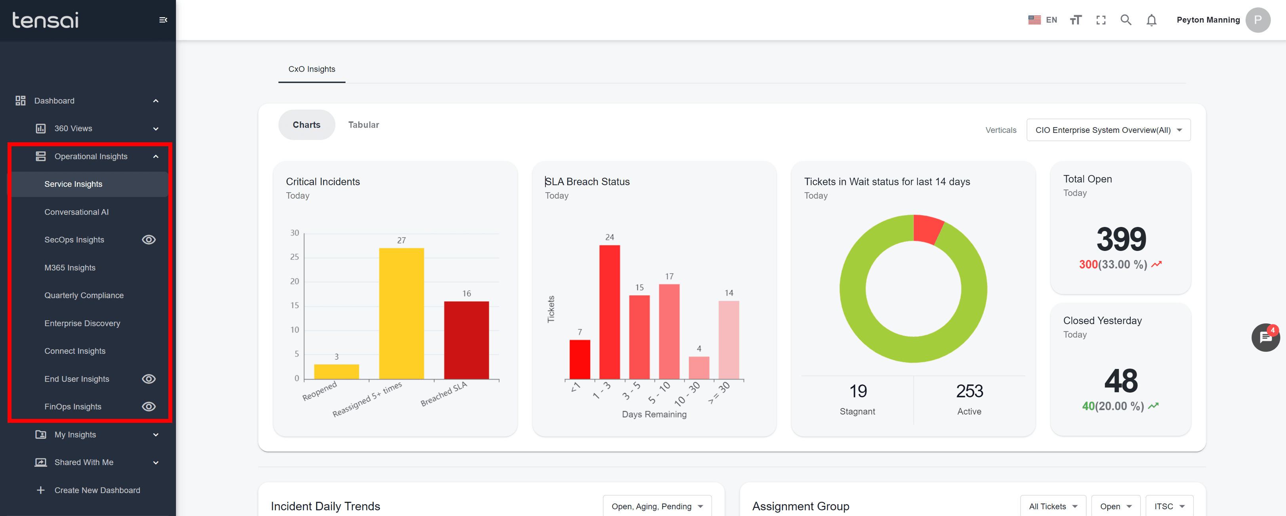Click the red 300(33.00 %) change text
Screen dimensions: 1286x516
1113,264
